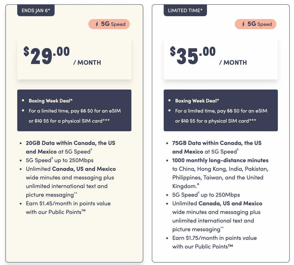Click the lightning bolt icon on the $29 plan

(97, 24)
